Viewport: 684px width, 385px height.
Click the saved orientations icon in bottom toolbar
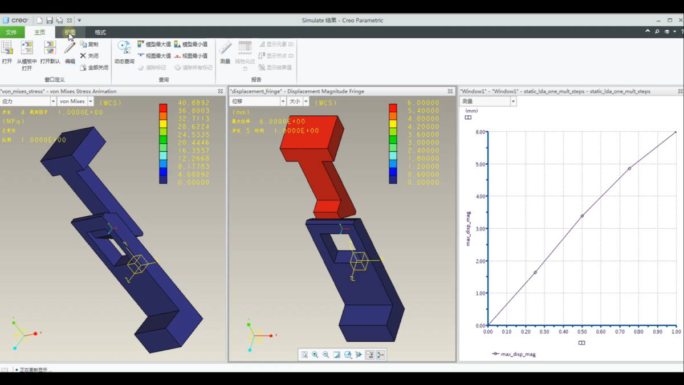coord(348,355)
